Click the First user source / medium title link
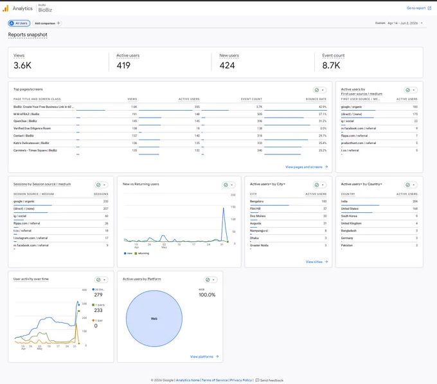Screen dimensions: 437x384 coord(361,94)
